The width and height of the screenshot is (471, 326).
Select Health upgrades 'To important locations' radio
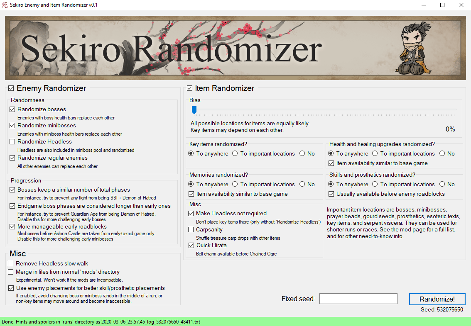(x=375, y=153)
